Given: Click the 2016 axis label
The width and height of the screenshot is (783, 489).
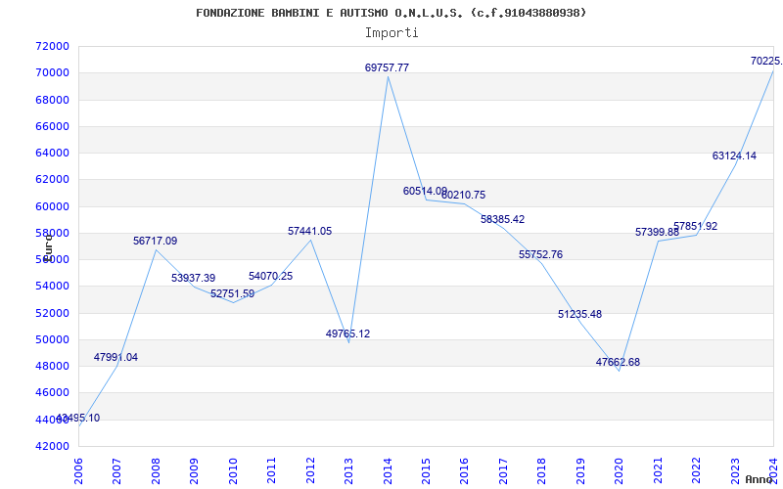Looking at the screenshot, I should 464,470.
